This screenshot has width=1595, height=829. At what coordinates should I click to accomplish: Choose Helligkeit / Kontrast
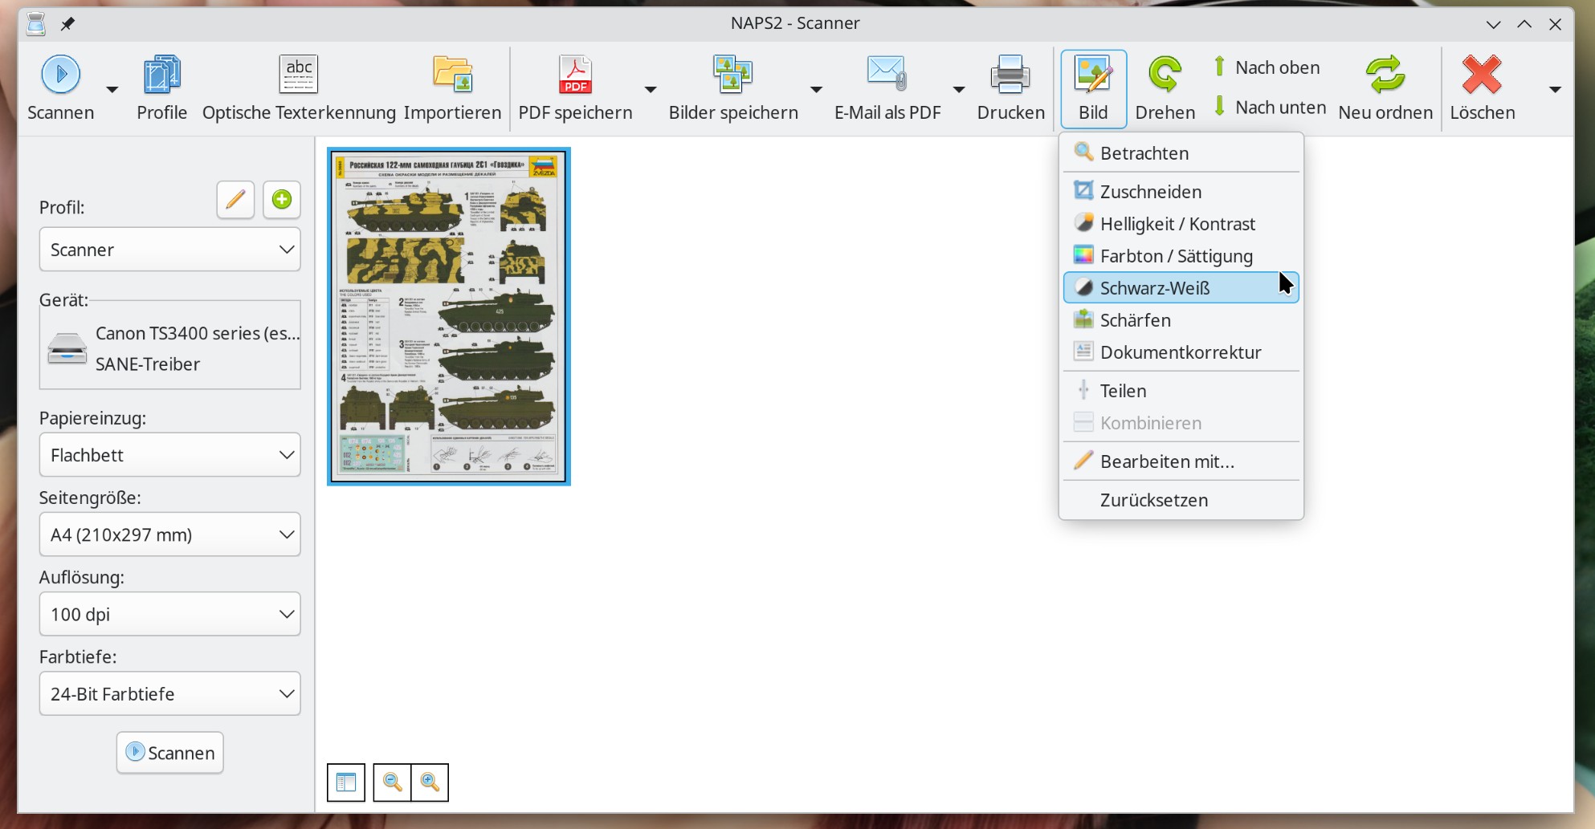click(x=1181, y=223)
